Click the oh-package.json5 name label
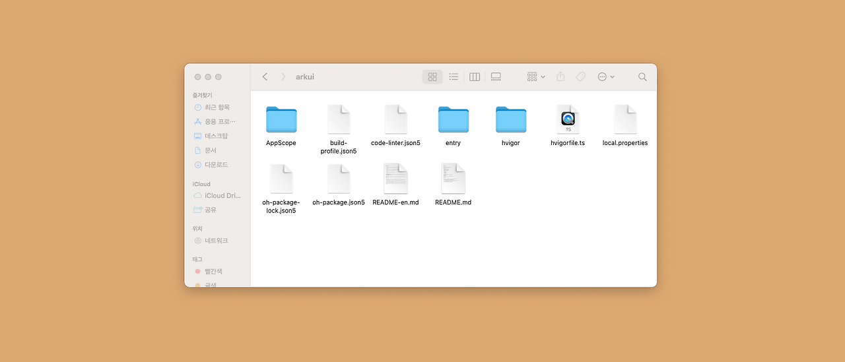The height and width of the screenshot is (362, 845). coord(339,202)
